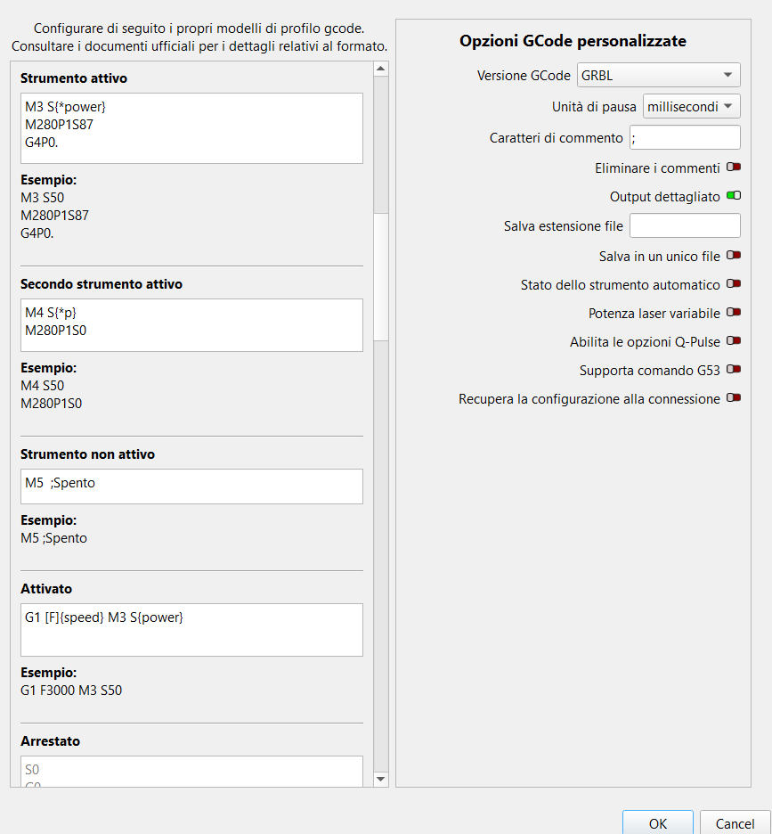The image size is (772, 834).
Task: Turn on Abilita le opzioni Q-Pulse
Action: point(734,341)
